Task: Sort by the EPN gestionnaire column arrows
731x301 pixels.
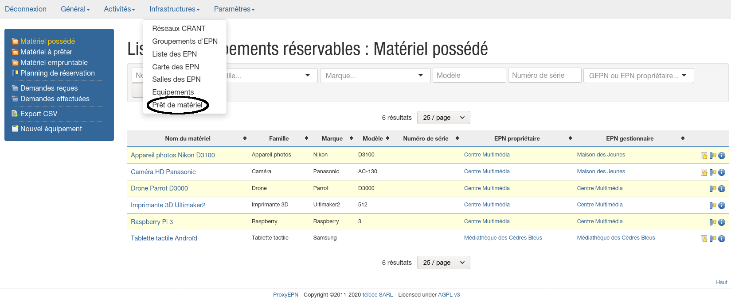Action: (x=683, y=138)
